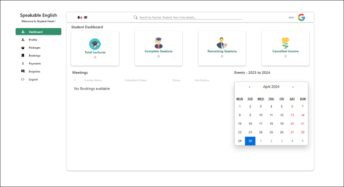Select April 24 in the calendar
The image size is (344, 187).
tap(261, 132)
